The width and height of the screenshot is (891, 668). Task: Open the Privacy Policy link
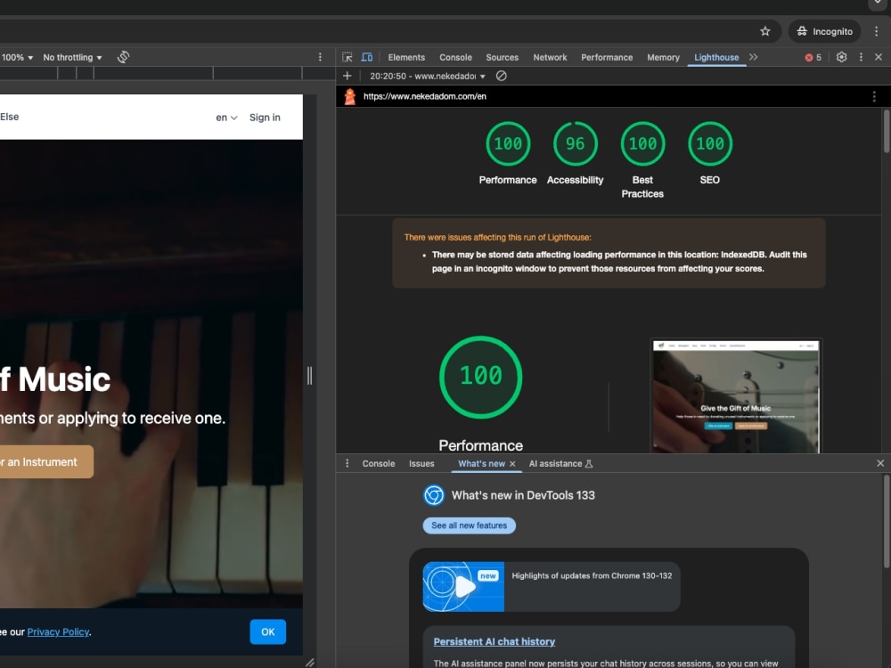58,632
